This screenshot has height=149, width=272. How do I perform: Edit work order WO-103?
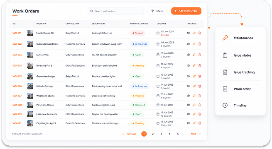click(x=194, y=55)
